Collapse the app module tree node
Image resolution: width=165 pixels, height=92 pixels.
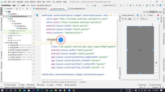point(4,11)
